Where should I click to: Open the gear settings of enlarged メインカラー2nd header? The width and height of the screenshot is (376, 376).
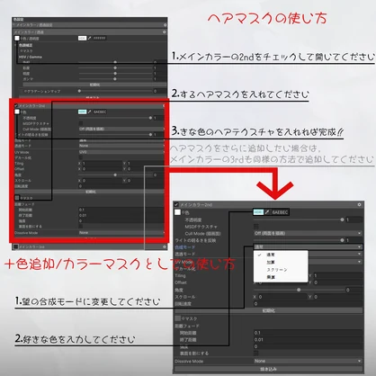click(359, 204)
